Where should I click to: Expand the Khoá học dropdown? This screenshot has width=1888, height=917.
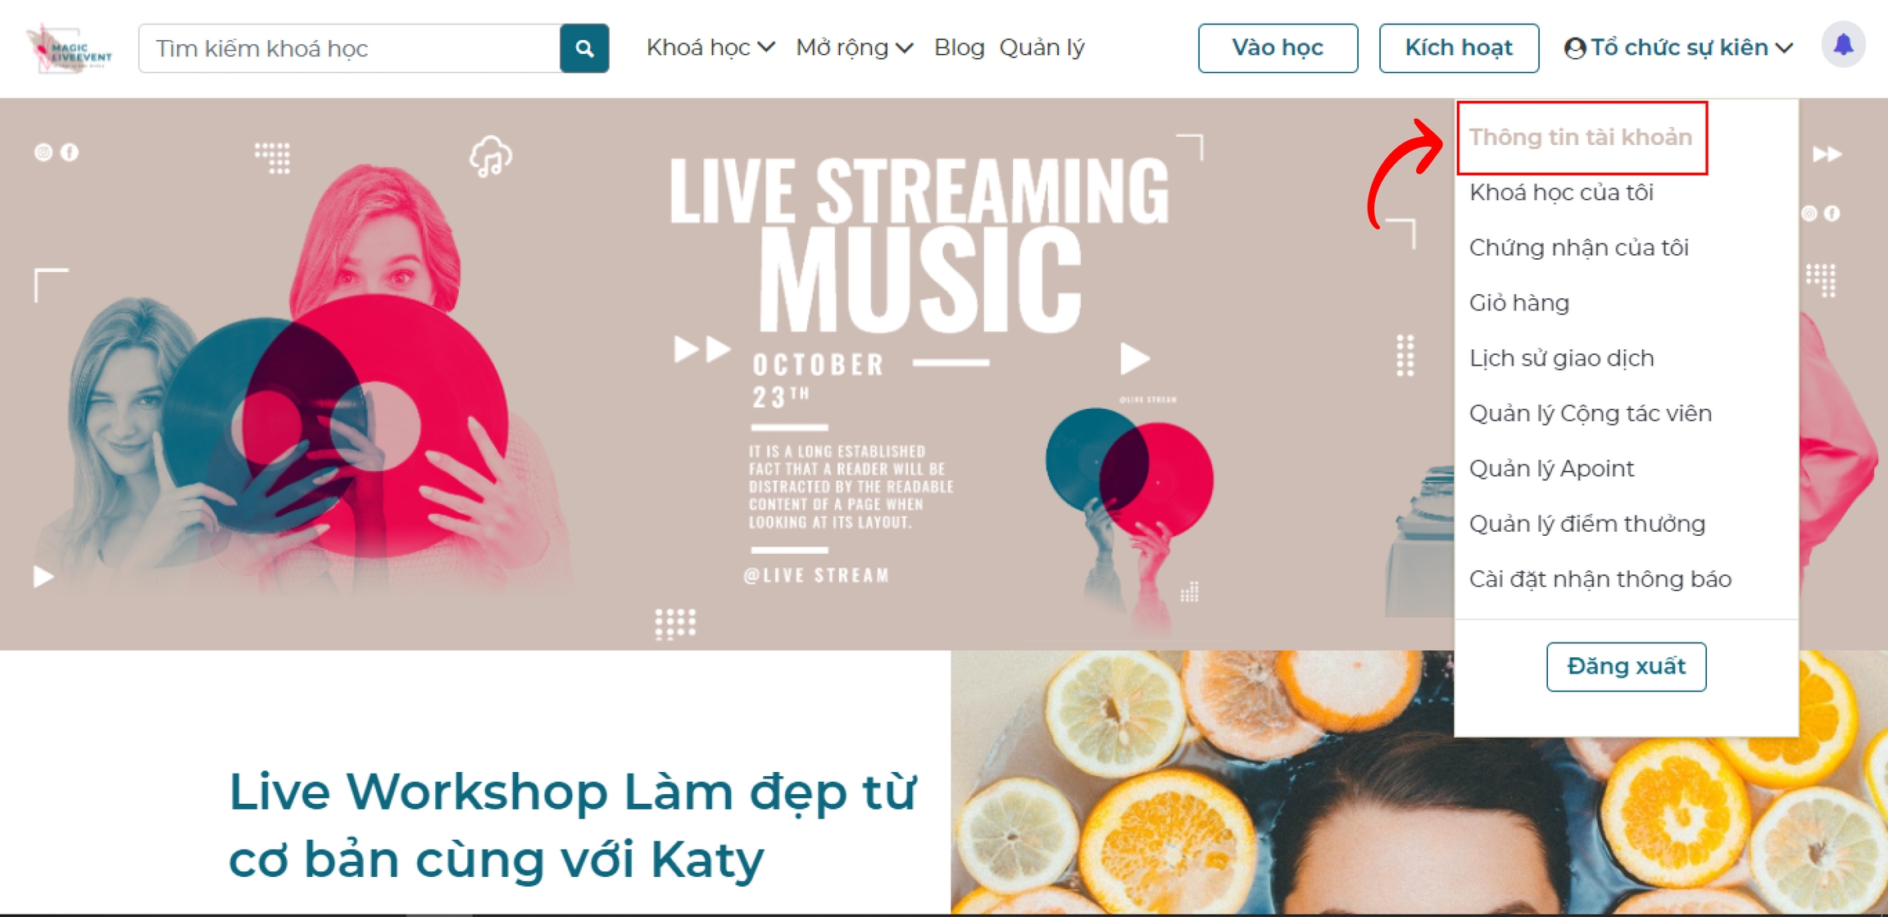pos(710,48)
